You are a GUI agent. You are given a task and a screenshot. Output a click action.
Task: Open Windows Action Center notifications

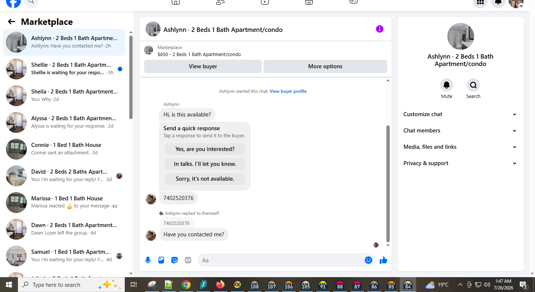tap(524, 285)
